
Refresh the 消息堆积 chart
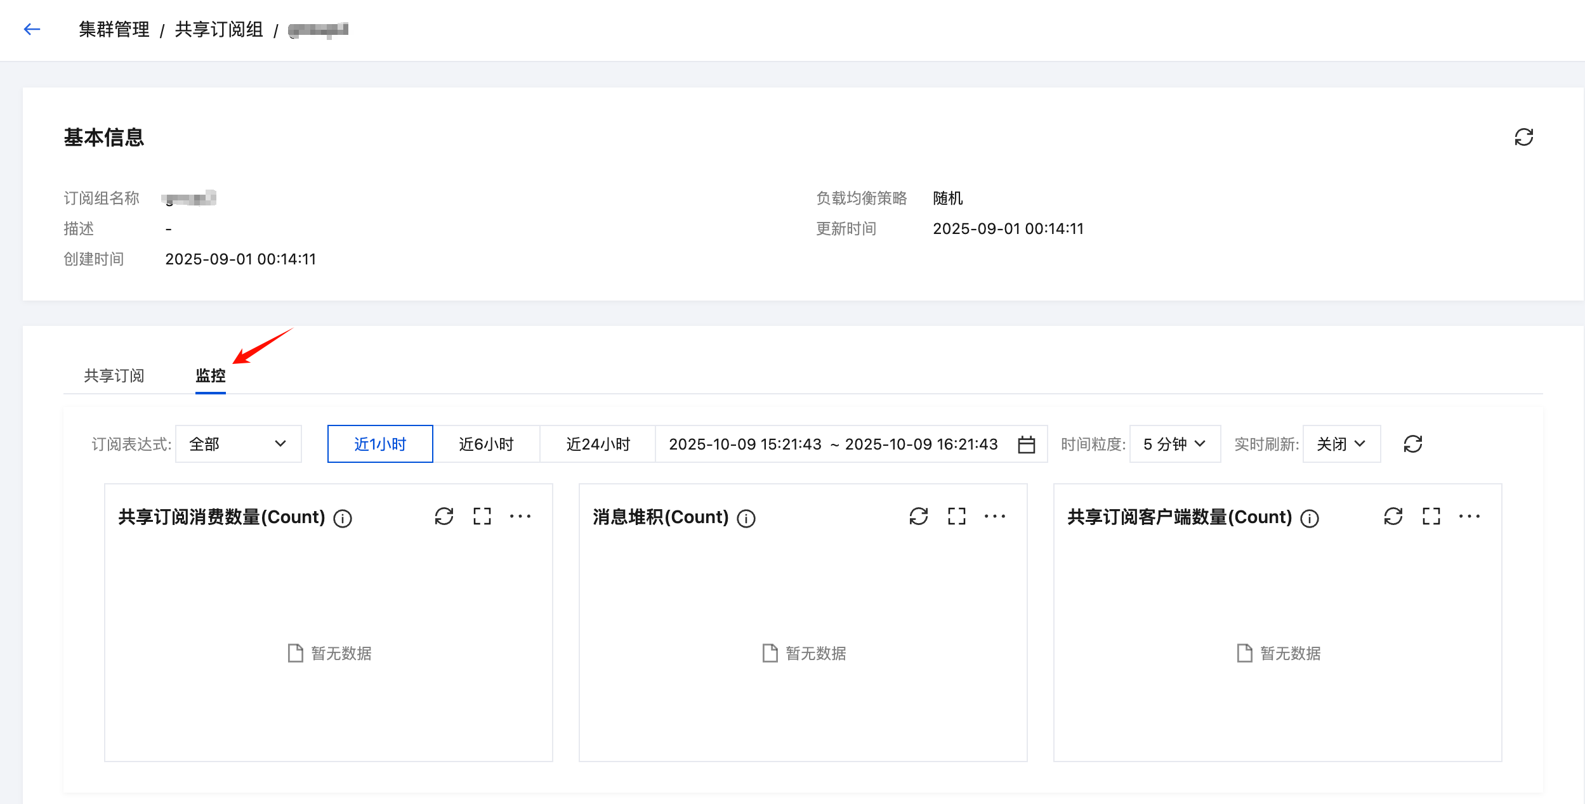tap(919, 516)
